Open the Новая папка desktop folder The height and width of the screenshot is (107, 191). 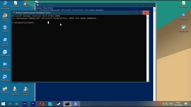click(x=184, y=4)
